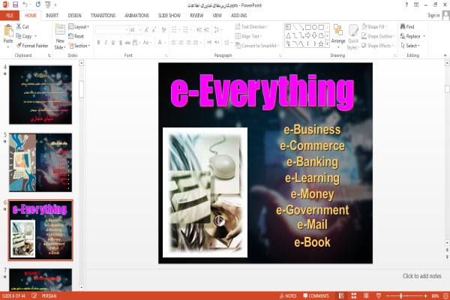Reset the slide layout
450x300 pixels.
[76, 36]
